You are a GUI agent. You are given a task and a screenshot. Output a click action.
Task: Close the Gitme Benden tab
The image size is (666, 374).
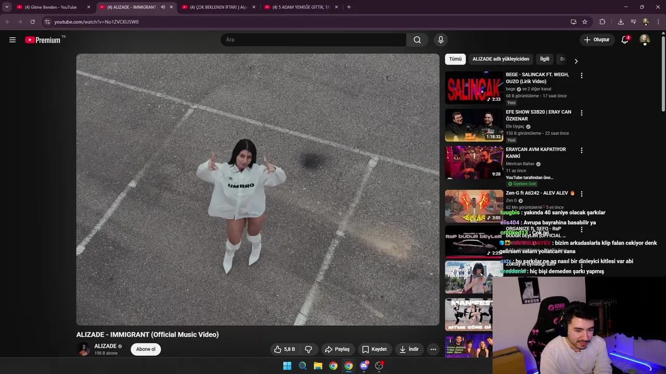click(88, 7)
